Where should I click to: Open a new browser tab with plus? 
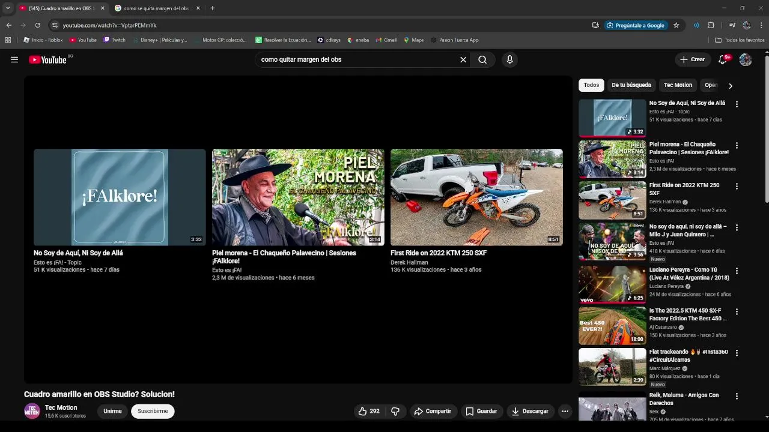(212, 8)
